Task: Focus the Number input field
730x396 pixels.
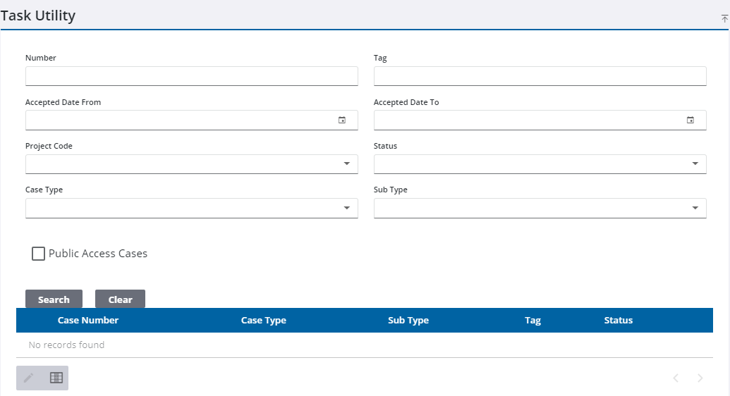Action: click(x=191, y=76)
